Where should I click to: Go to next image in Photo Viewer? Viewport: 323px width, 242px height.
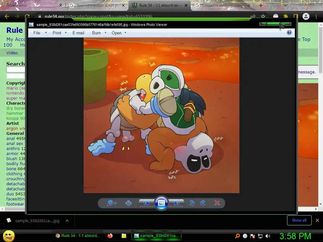click(x=176, y=203)
